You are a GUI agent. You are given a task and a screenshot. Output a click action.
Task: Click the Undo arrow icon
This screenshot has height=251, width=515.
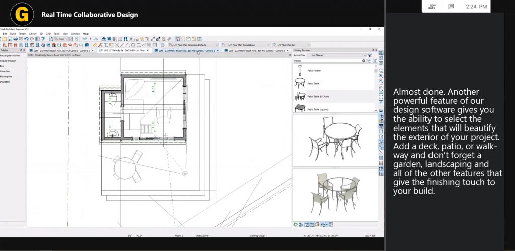pos(26,39)
